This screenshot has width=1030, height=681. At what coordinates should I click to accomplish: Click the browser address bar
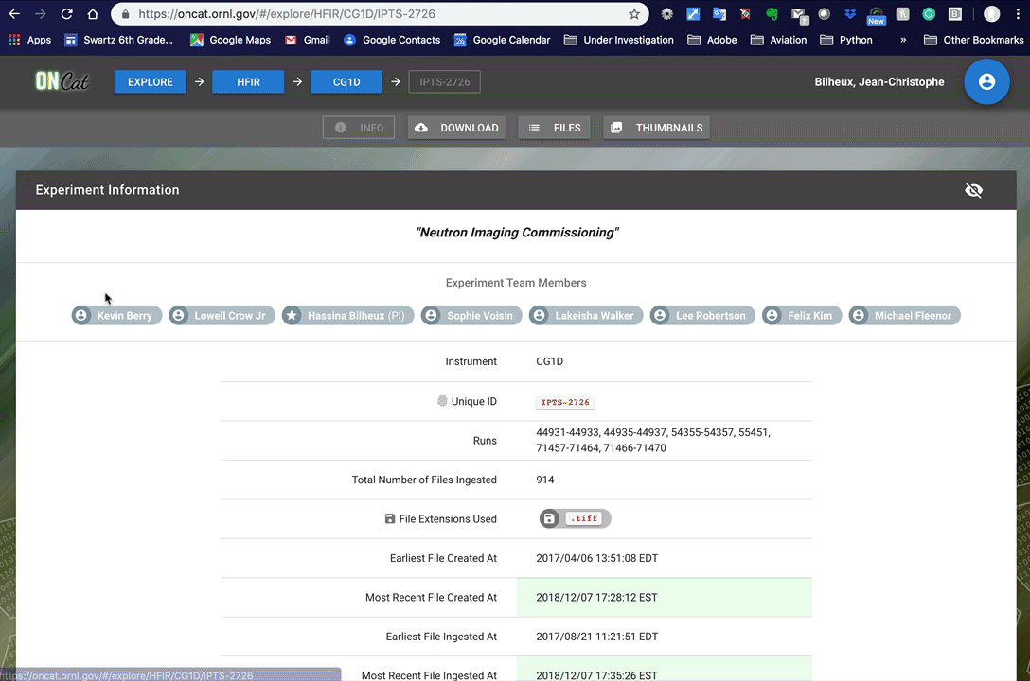coord(379,14)
